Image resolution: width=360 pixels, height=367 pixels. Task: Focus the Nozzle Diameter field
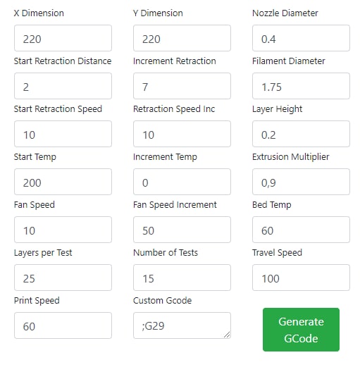[x=301, y=38]
